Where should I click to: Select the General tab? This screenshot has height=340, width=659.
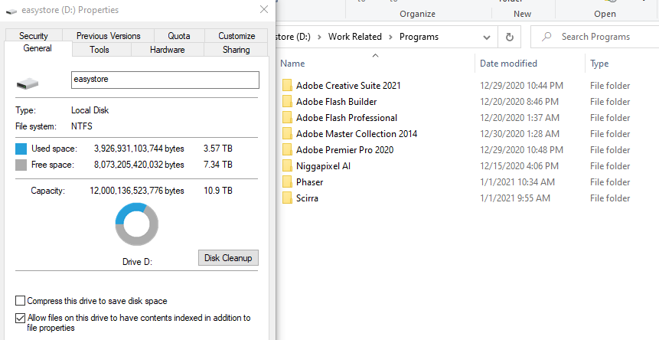pos(38,48)
